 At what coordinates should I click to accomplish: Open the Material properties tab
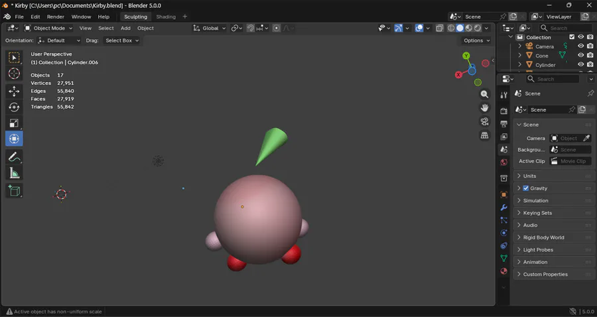(503, 271)
